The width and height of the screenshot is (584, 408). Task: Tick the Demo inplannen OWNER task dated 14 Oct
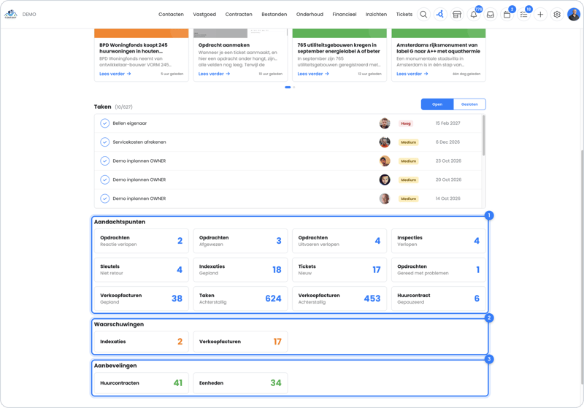(104, 199)
